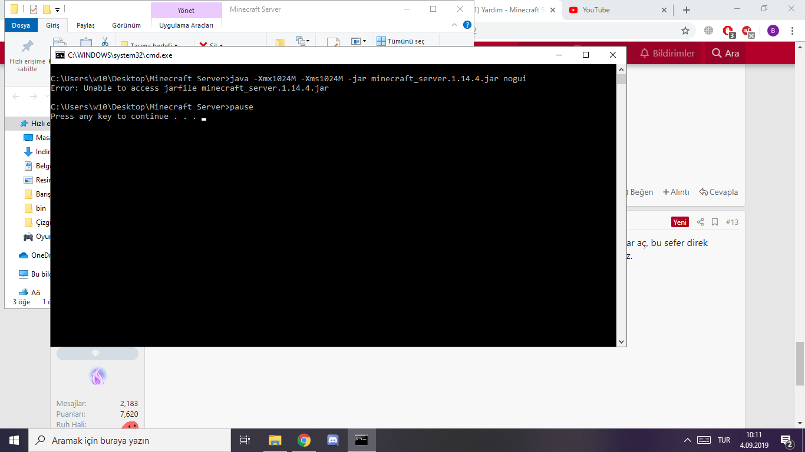Click the share icon on post #13
The image size is (805, 452).
(701, 222)
